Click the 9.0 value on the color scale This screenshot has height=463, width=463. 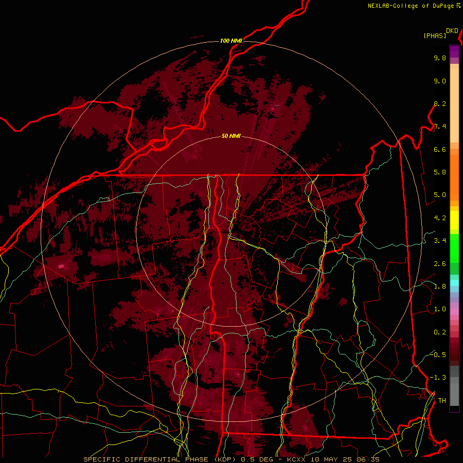(x=440, y=81)
